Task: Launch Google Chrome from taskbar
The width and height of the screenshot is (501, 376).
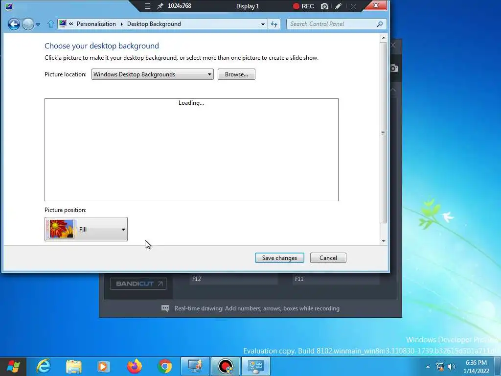Action: [164, 366]
